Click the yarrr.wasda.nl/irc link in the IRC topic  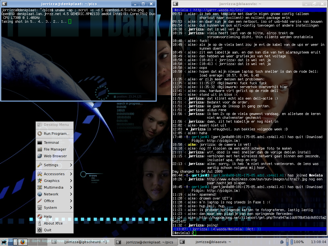(218, 10)
